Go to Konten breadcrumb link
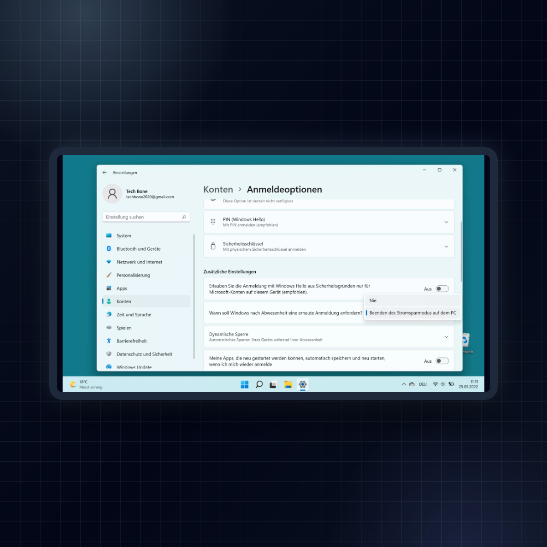 218,190
